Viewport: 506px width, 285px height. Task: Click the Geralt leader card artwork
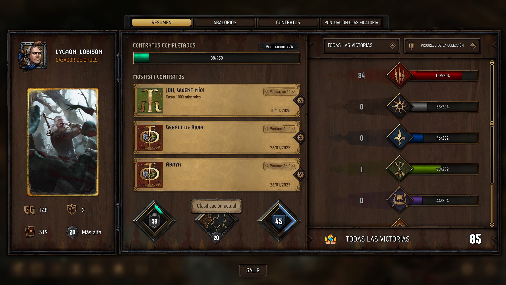click(x=63, y=142)
